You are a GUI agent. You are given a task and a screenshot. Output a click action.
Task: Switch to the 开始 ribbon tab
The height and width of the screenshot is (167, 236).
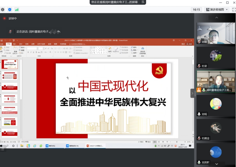pyautogui.click(x=9, y=44)
